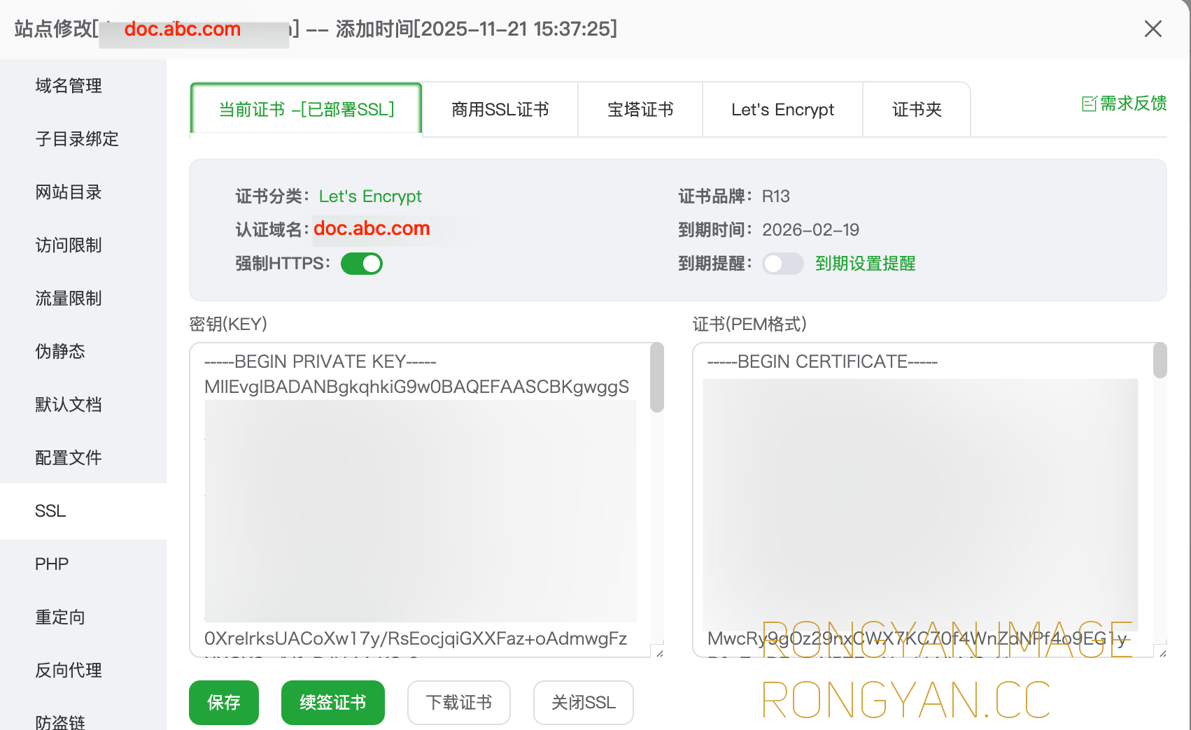Open 重定向 in the sidebar
Image resolution: width=1191 pixels, height=730 pixels.
coord(83,617)
